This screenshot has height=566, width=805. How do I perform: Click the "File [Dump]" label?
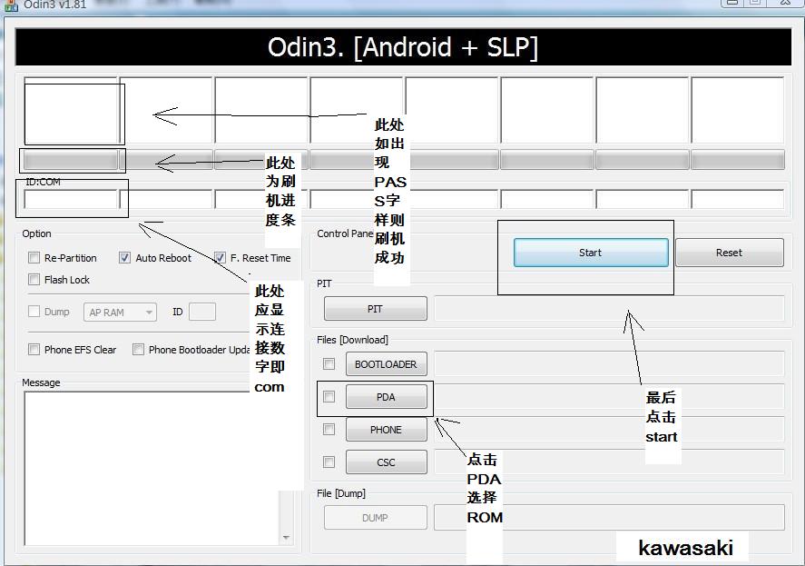point(341,493)
